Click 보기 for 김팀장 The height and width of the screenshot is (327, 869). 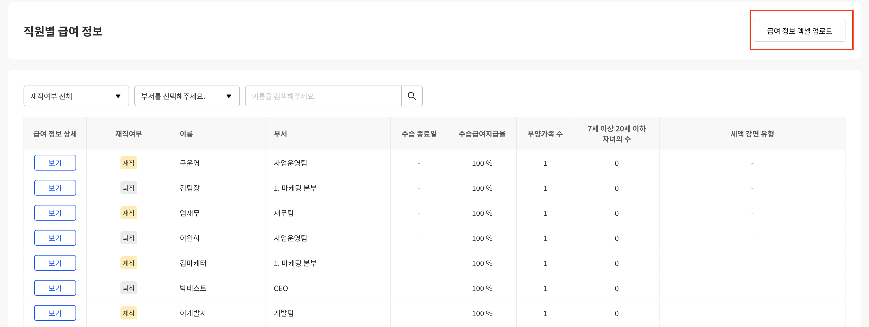(55, 188)
